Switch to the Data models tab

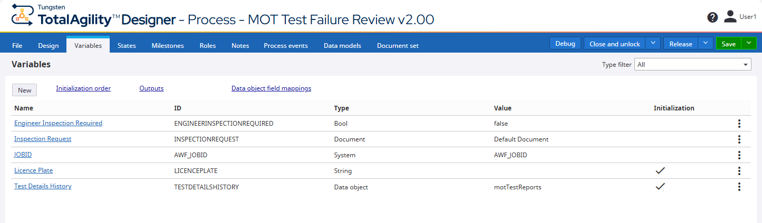[x=342, y=46]
